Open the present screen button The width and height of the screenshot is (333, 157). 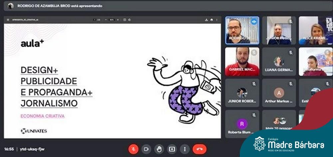point(171,149)
